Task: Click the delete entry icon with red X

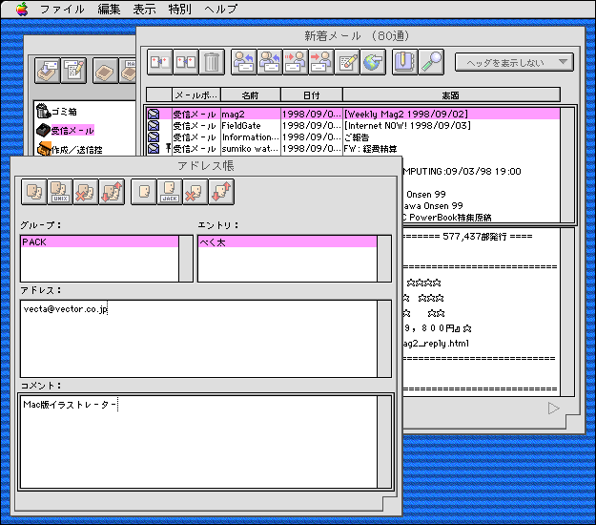Action: click(195, 192)
